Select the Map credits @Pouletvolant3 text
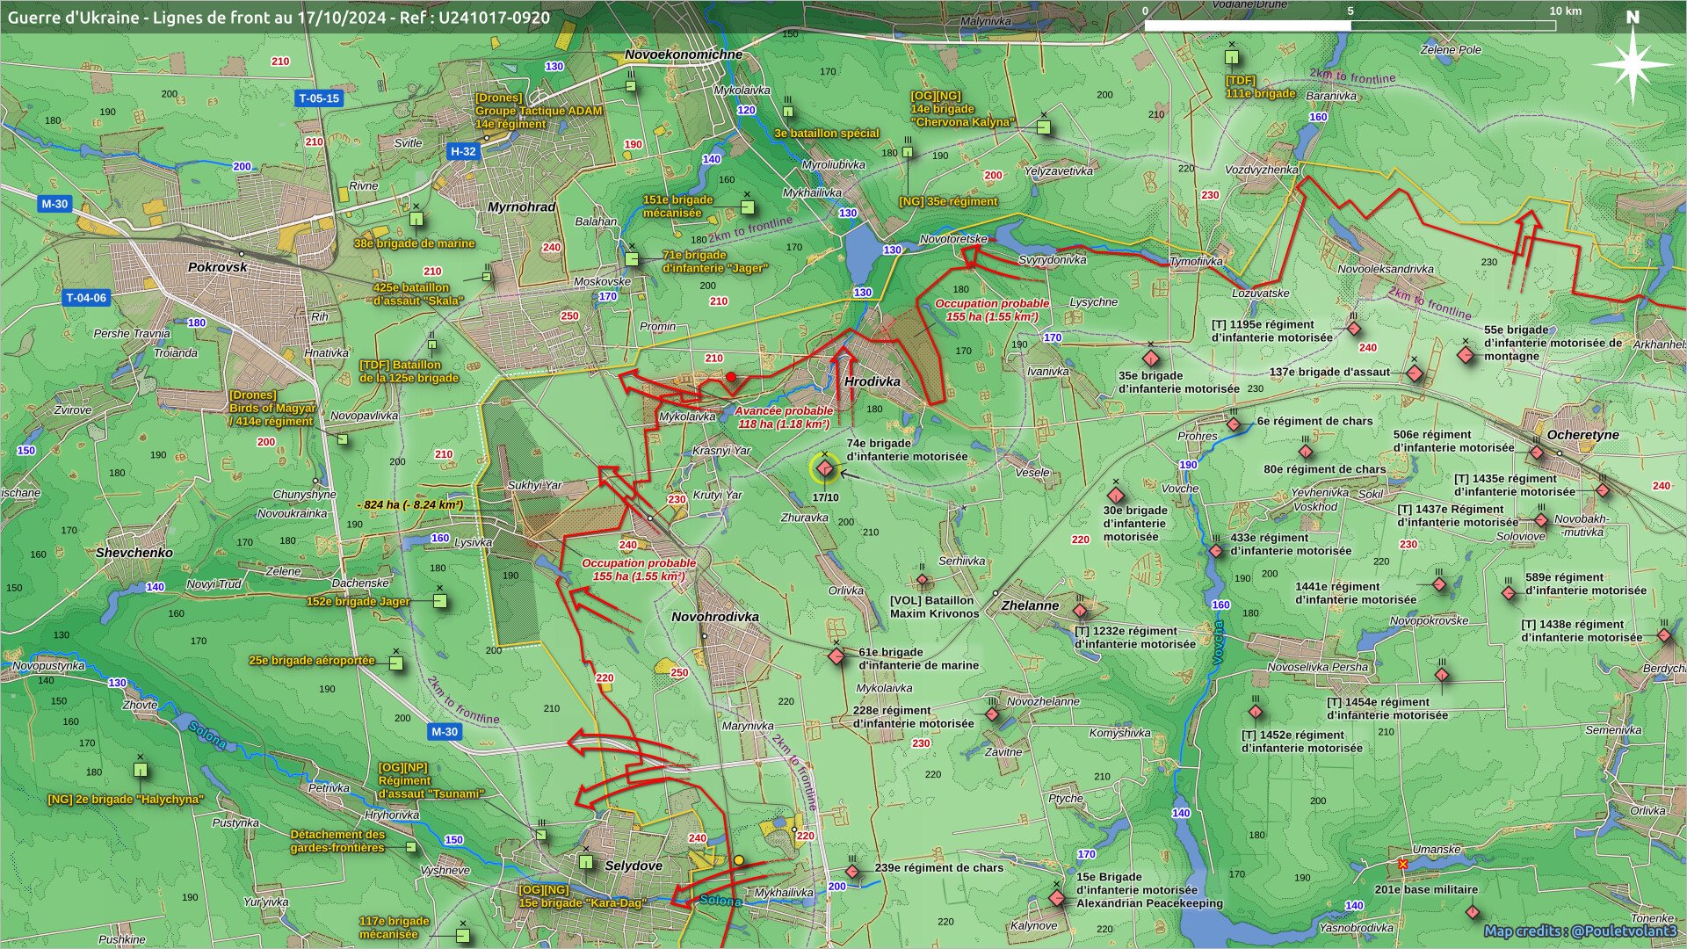The height and width of the screenshot is (949, 1687). [1580, 931]
